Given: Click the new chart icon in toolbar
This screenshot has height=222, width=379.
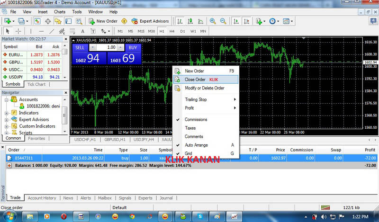Looking at the screenshot, I should pyautogui.click(x=7, y=21).
